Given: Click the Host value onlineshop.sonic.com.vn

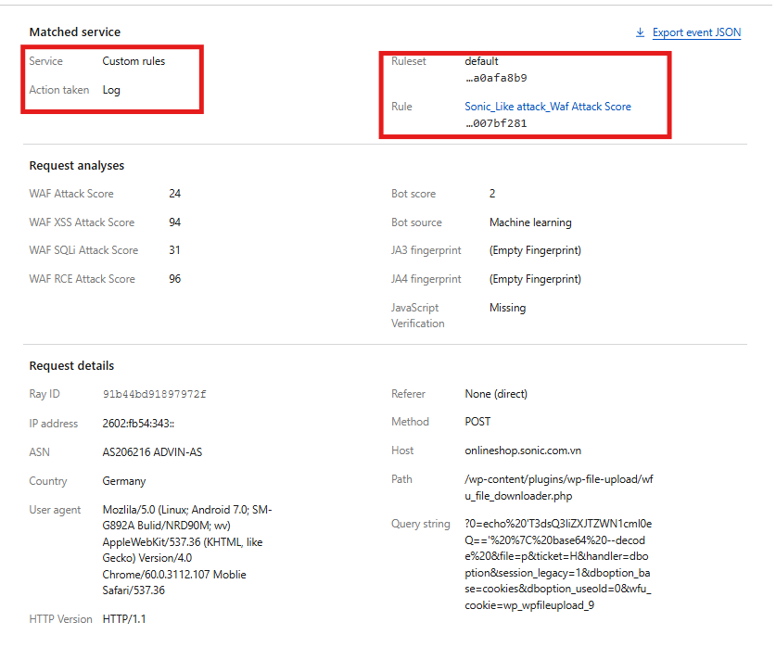Looking at the screenshot, I should (x=523, y=451).
